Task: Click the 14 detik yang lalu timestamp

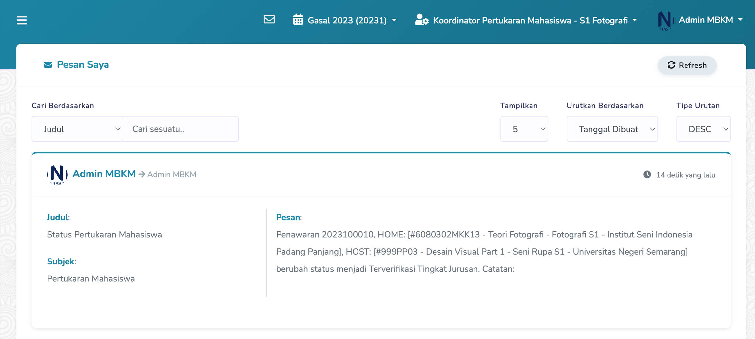Action: coord(685,175)
